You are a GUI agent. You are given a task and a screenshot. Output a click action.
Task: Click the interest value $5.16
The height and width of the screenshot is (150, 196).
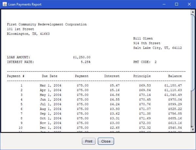(x=115, y=90)
